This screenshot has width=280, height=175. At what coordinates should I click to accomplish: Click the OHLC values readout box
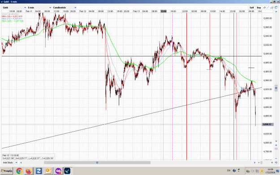pyautogui.click(x=28, y=158)
